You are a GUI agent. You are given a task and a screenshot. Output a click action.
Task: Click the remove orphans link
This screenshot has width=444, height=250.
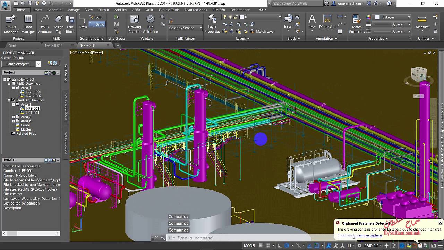[370, 235]
